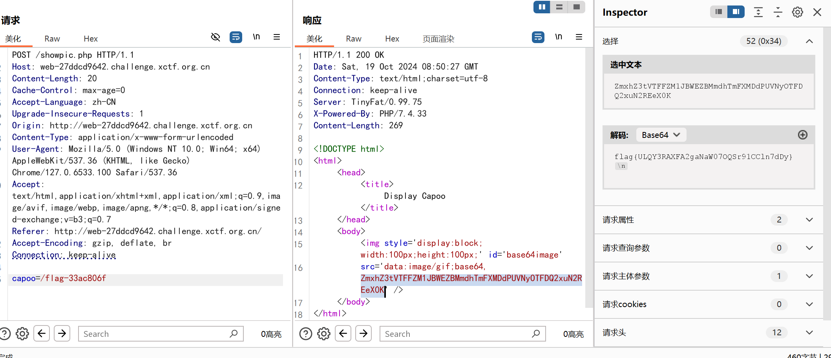Go to previous match in request search
The image size is (831, 358).
pyautogui.click(x=42, y=334)
